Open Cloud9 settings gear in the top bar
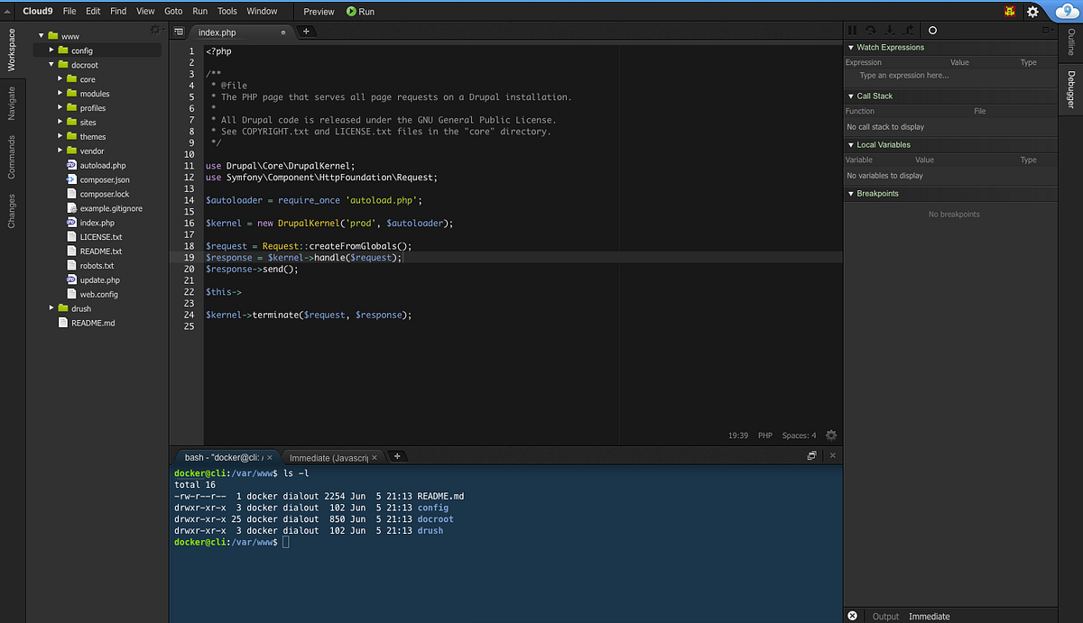Image resolution: width=1083 pixels, height=623 pixels. pos(1033,11)
